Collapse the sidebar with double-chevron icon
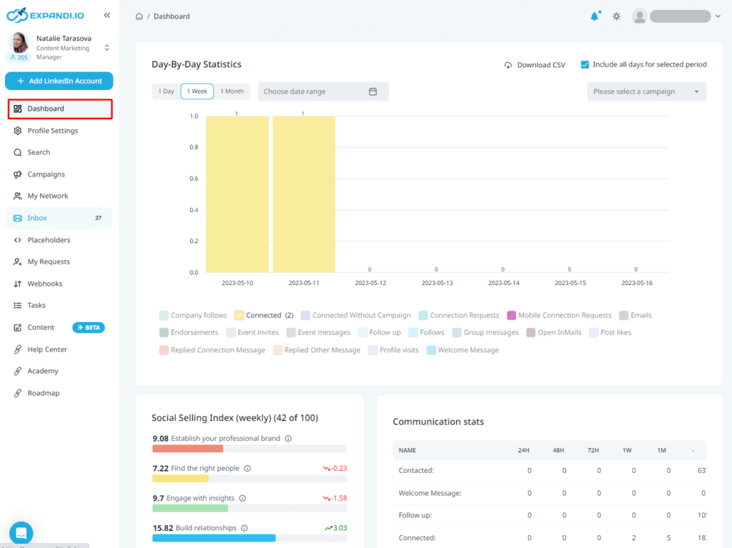Screen dimensions: 732x548 pos(107,15)
